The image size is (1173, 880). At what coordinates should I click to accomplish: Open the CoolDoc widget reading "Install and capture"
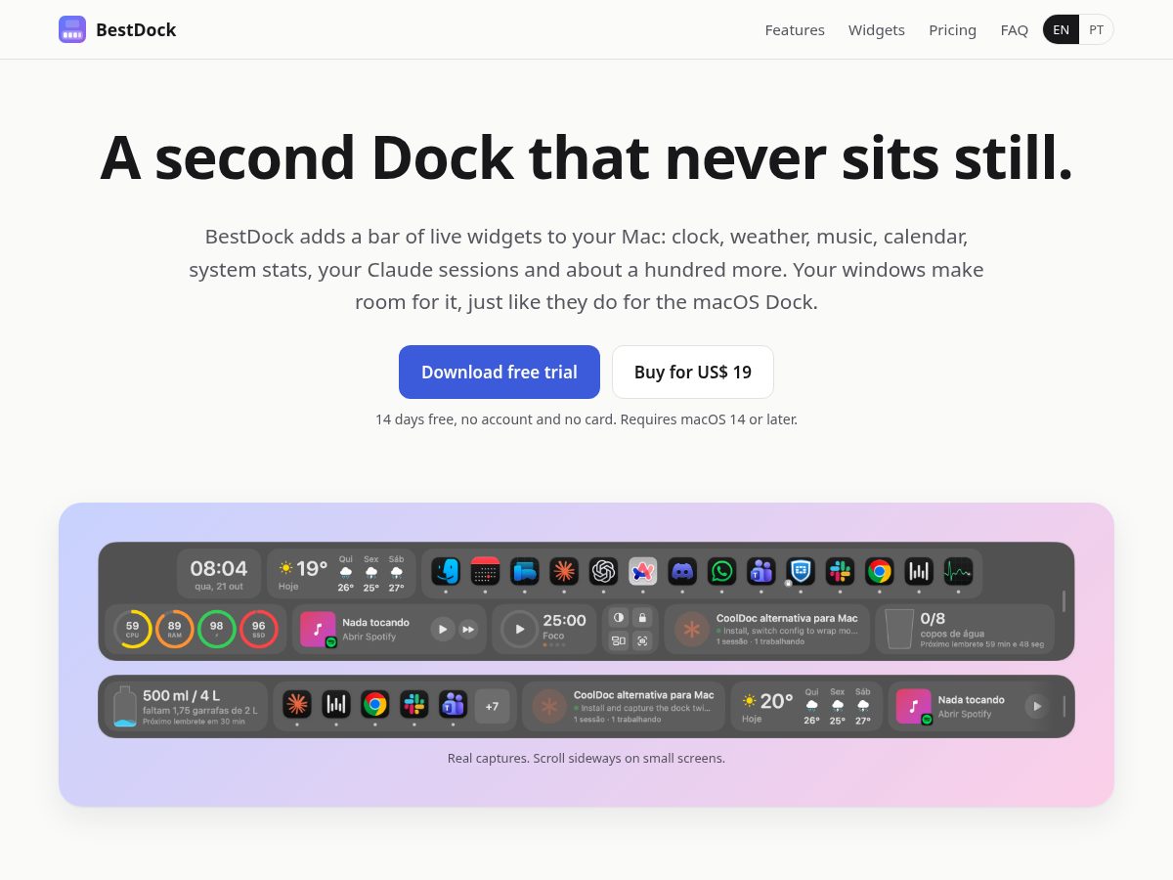pyautogui.click(x=624, y=706)
